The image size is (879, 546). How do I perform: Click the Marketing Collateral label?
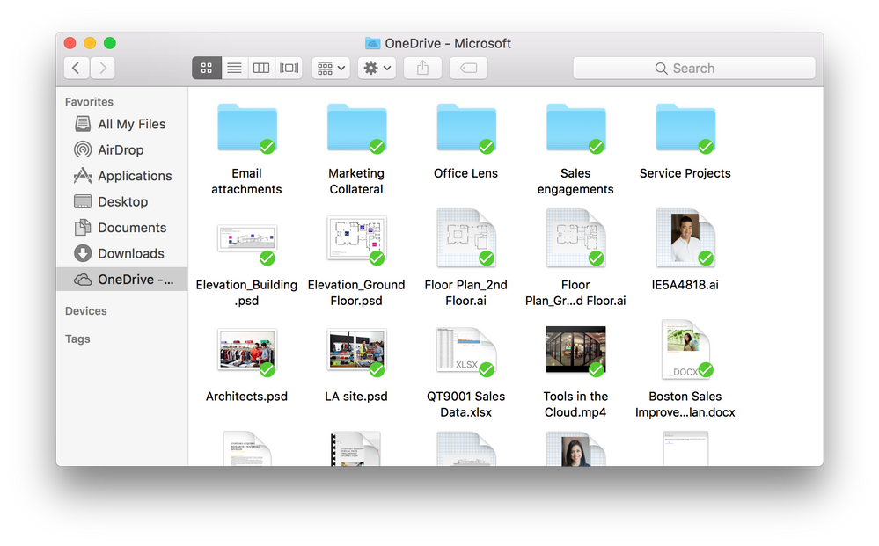(x=356, y=181)
